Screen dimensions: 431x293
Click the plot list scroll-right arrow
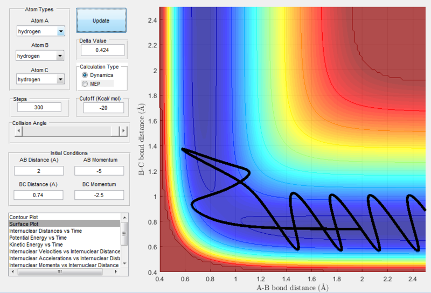click(x=116, y=271)
